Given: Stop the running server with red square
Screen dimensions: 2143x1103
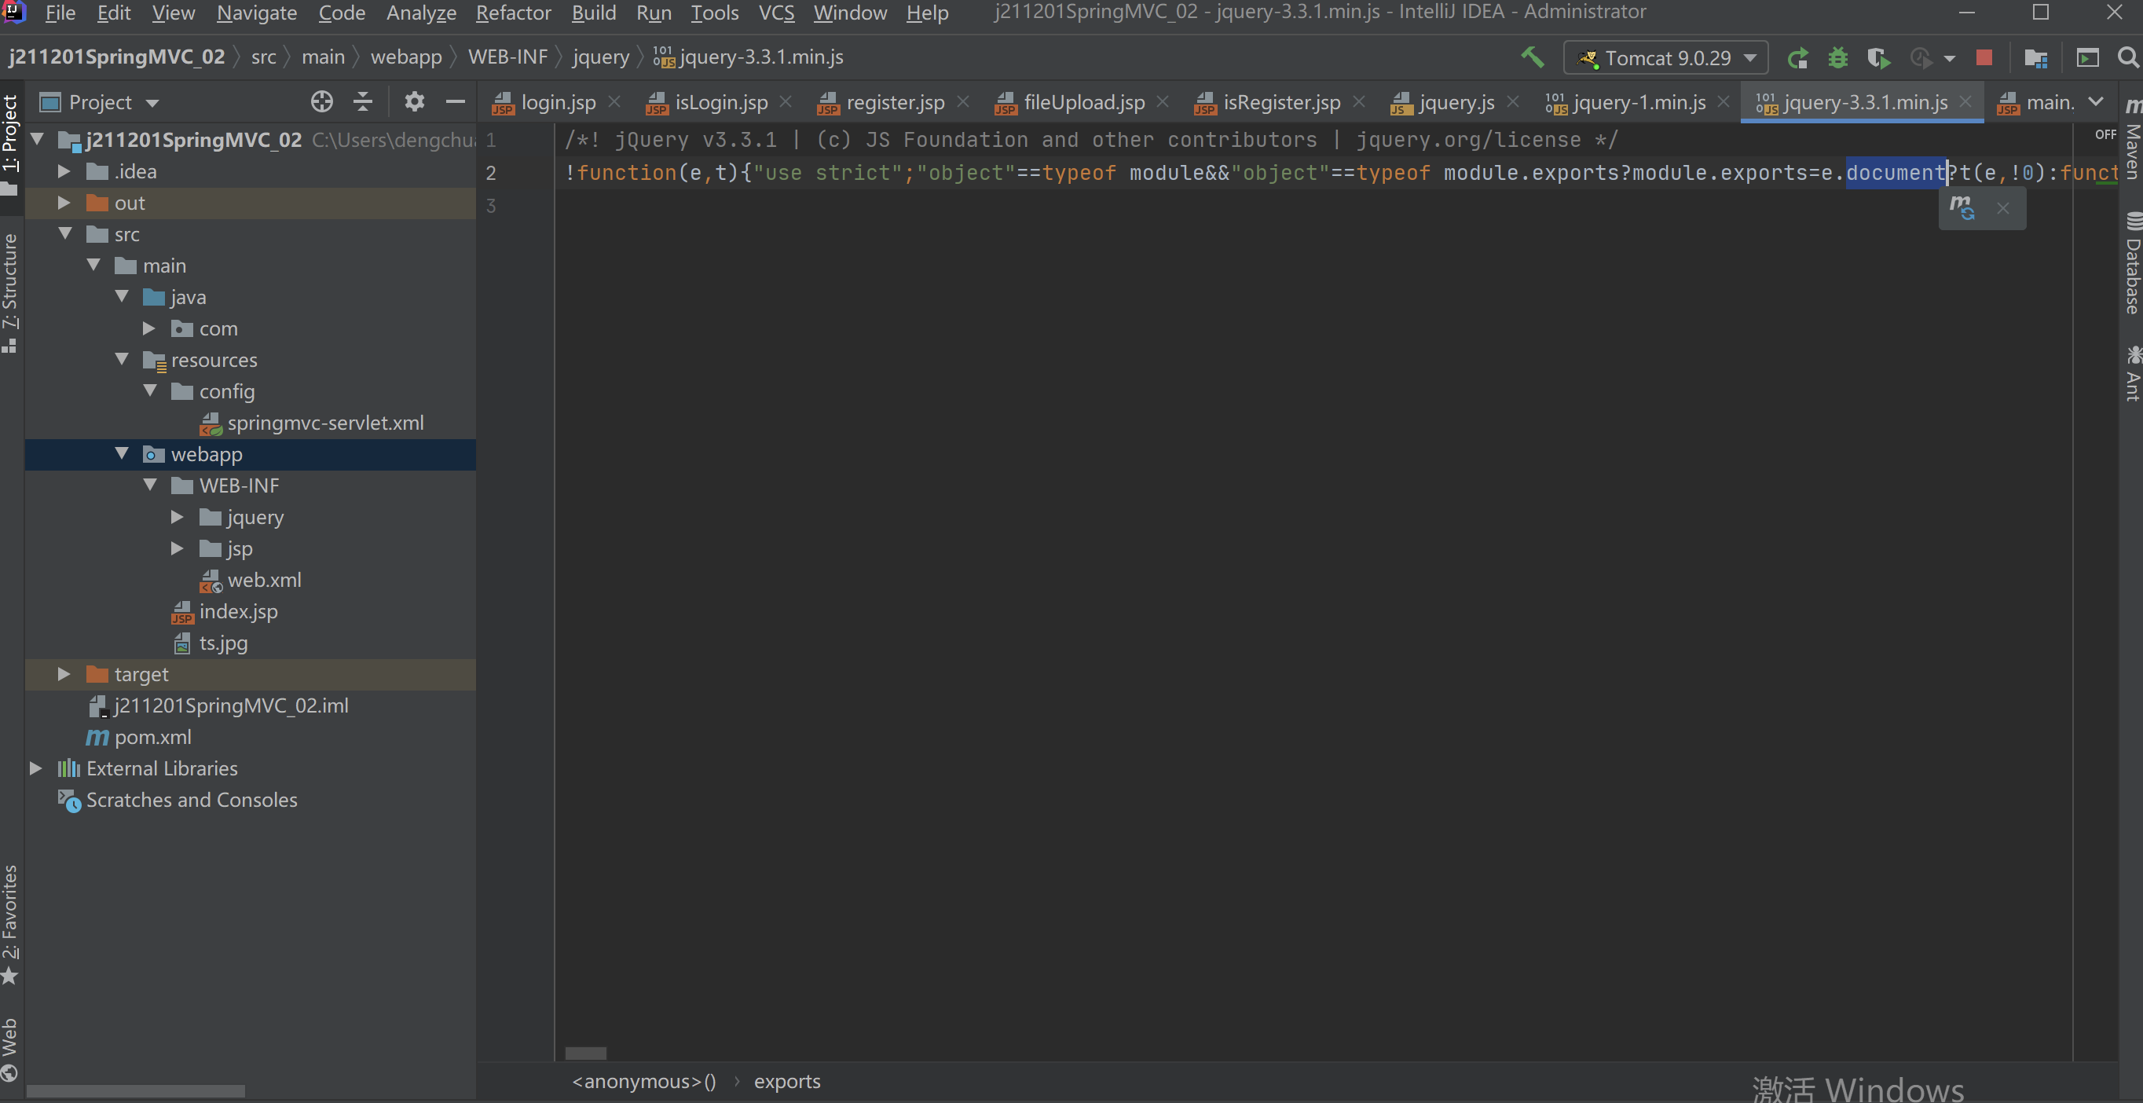Looking at the screenshot, I should click(1984, 57).
